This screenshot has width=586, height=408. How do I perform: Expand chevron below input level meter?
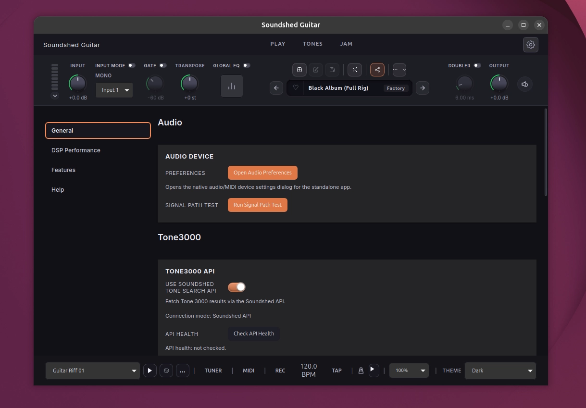[x=55, y=96]
